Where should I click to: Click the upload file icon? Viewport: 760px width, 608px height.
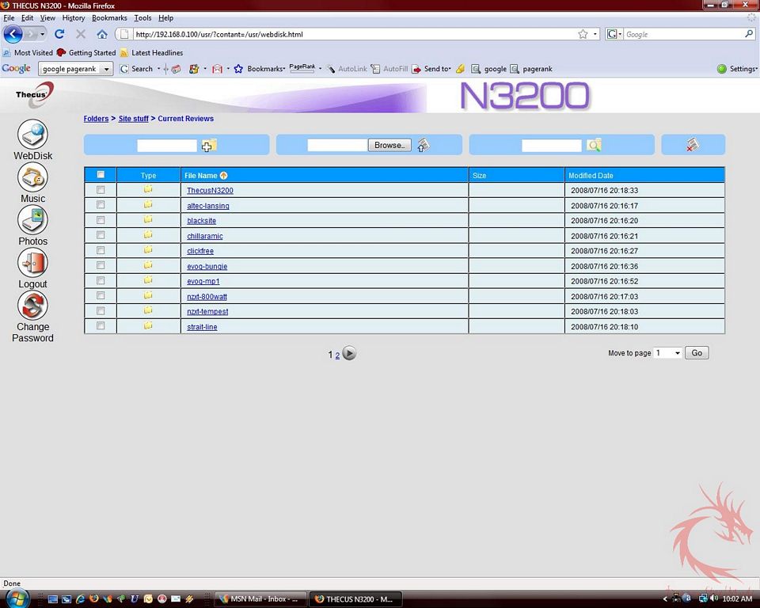tap(423, 145)
